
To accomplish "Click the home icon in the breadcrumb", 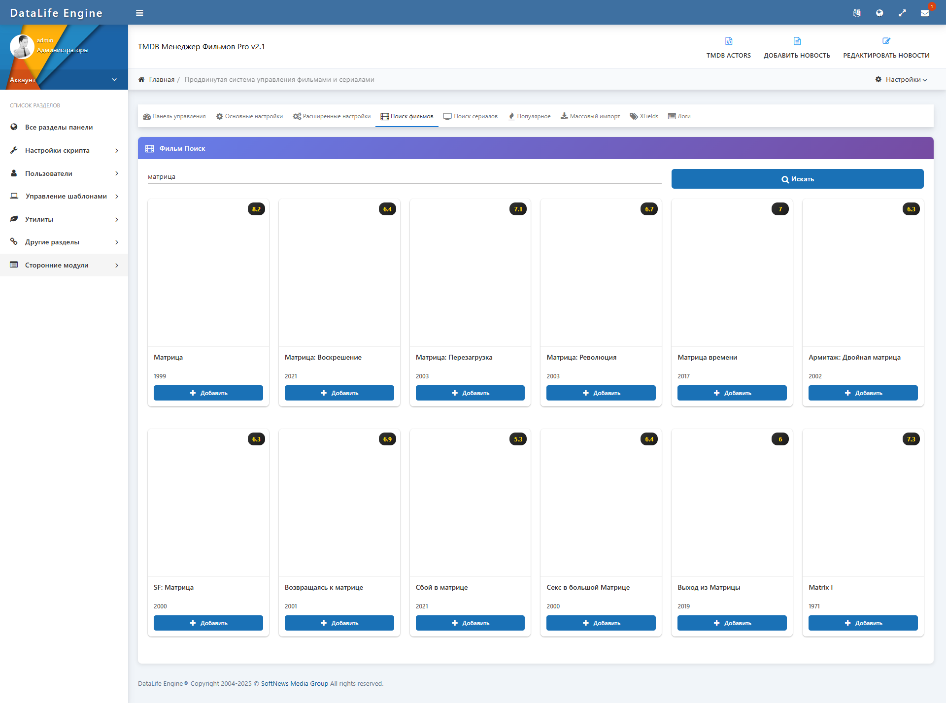I will pos(141,79).
